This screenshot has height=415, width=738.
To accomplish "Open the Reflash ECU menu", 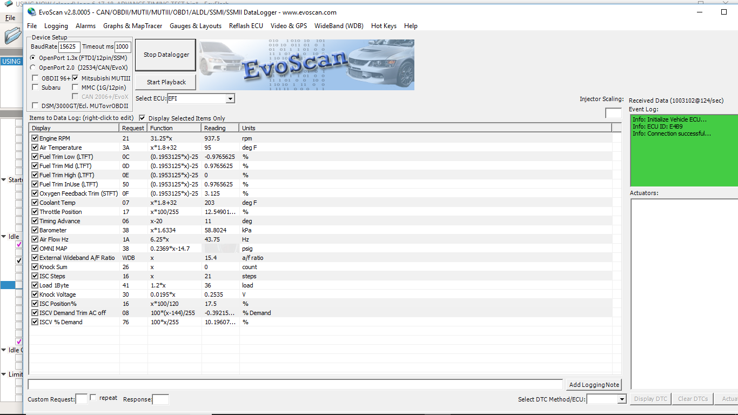I will (x=246, y=26).
